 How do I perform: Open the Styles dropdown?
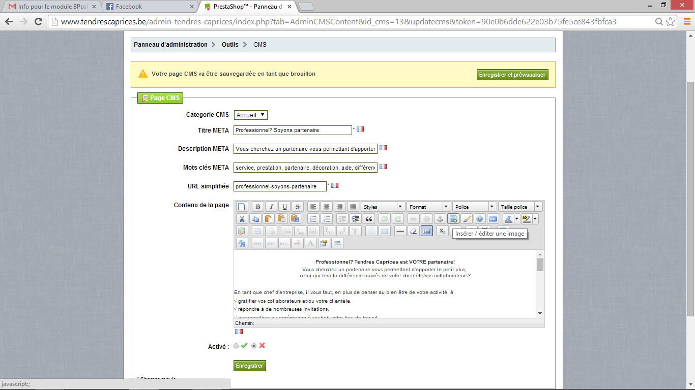[383, 207]
